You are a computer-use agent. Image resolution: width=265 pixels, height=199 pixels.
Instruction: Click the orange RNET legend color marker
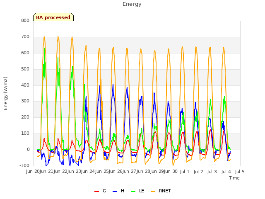coord(153,192)
